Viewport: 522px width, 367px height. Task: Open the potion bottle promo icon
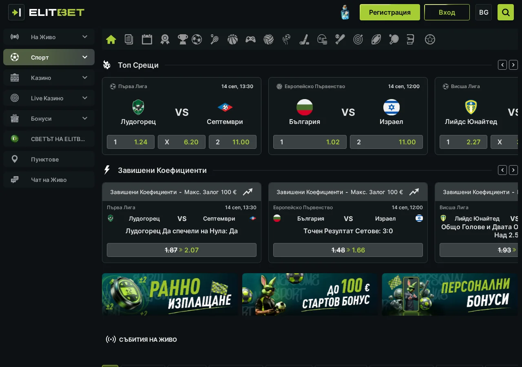(345, 12)
